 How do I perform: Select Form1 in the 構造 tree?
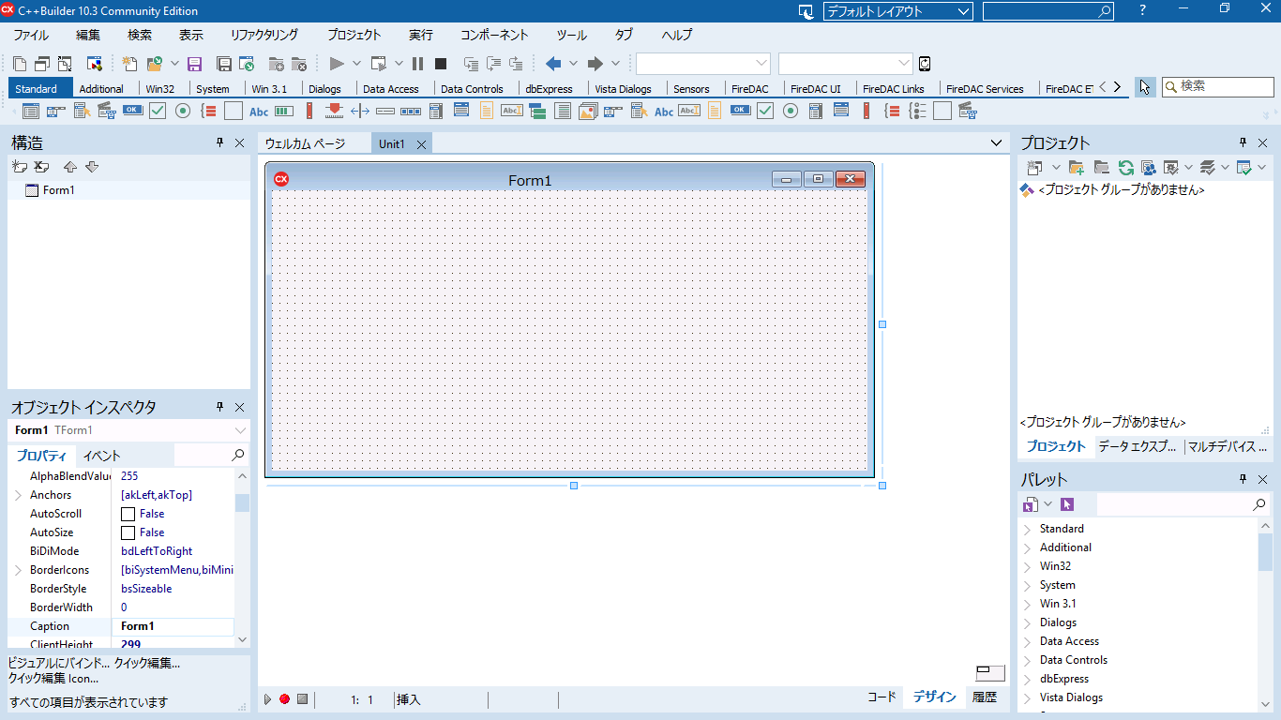coord(59,190)
